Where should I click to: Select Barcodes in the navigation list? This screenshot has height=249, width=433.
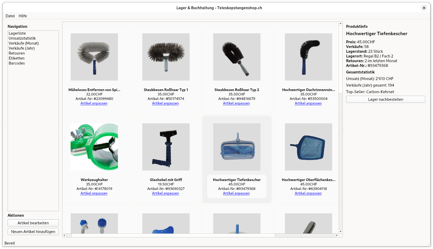[17, 63]
